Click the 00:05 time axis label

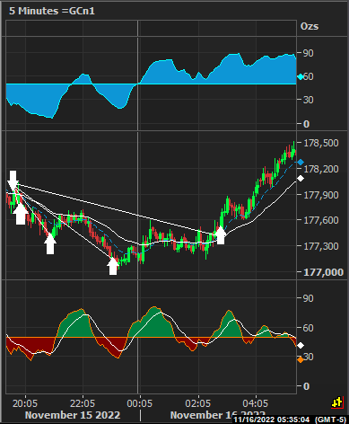click(139, 403)
